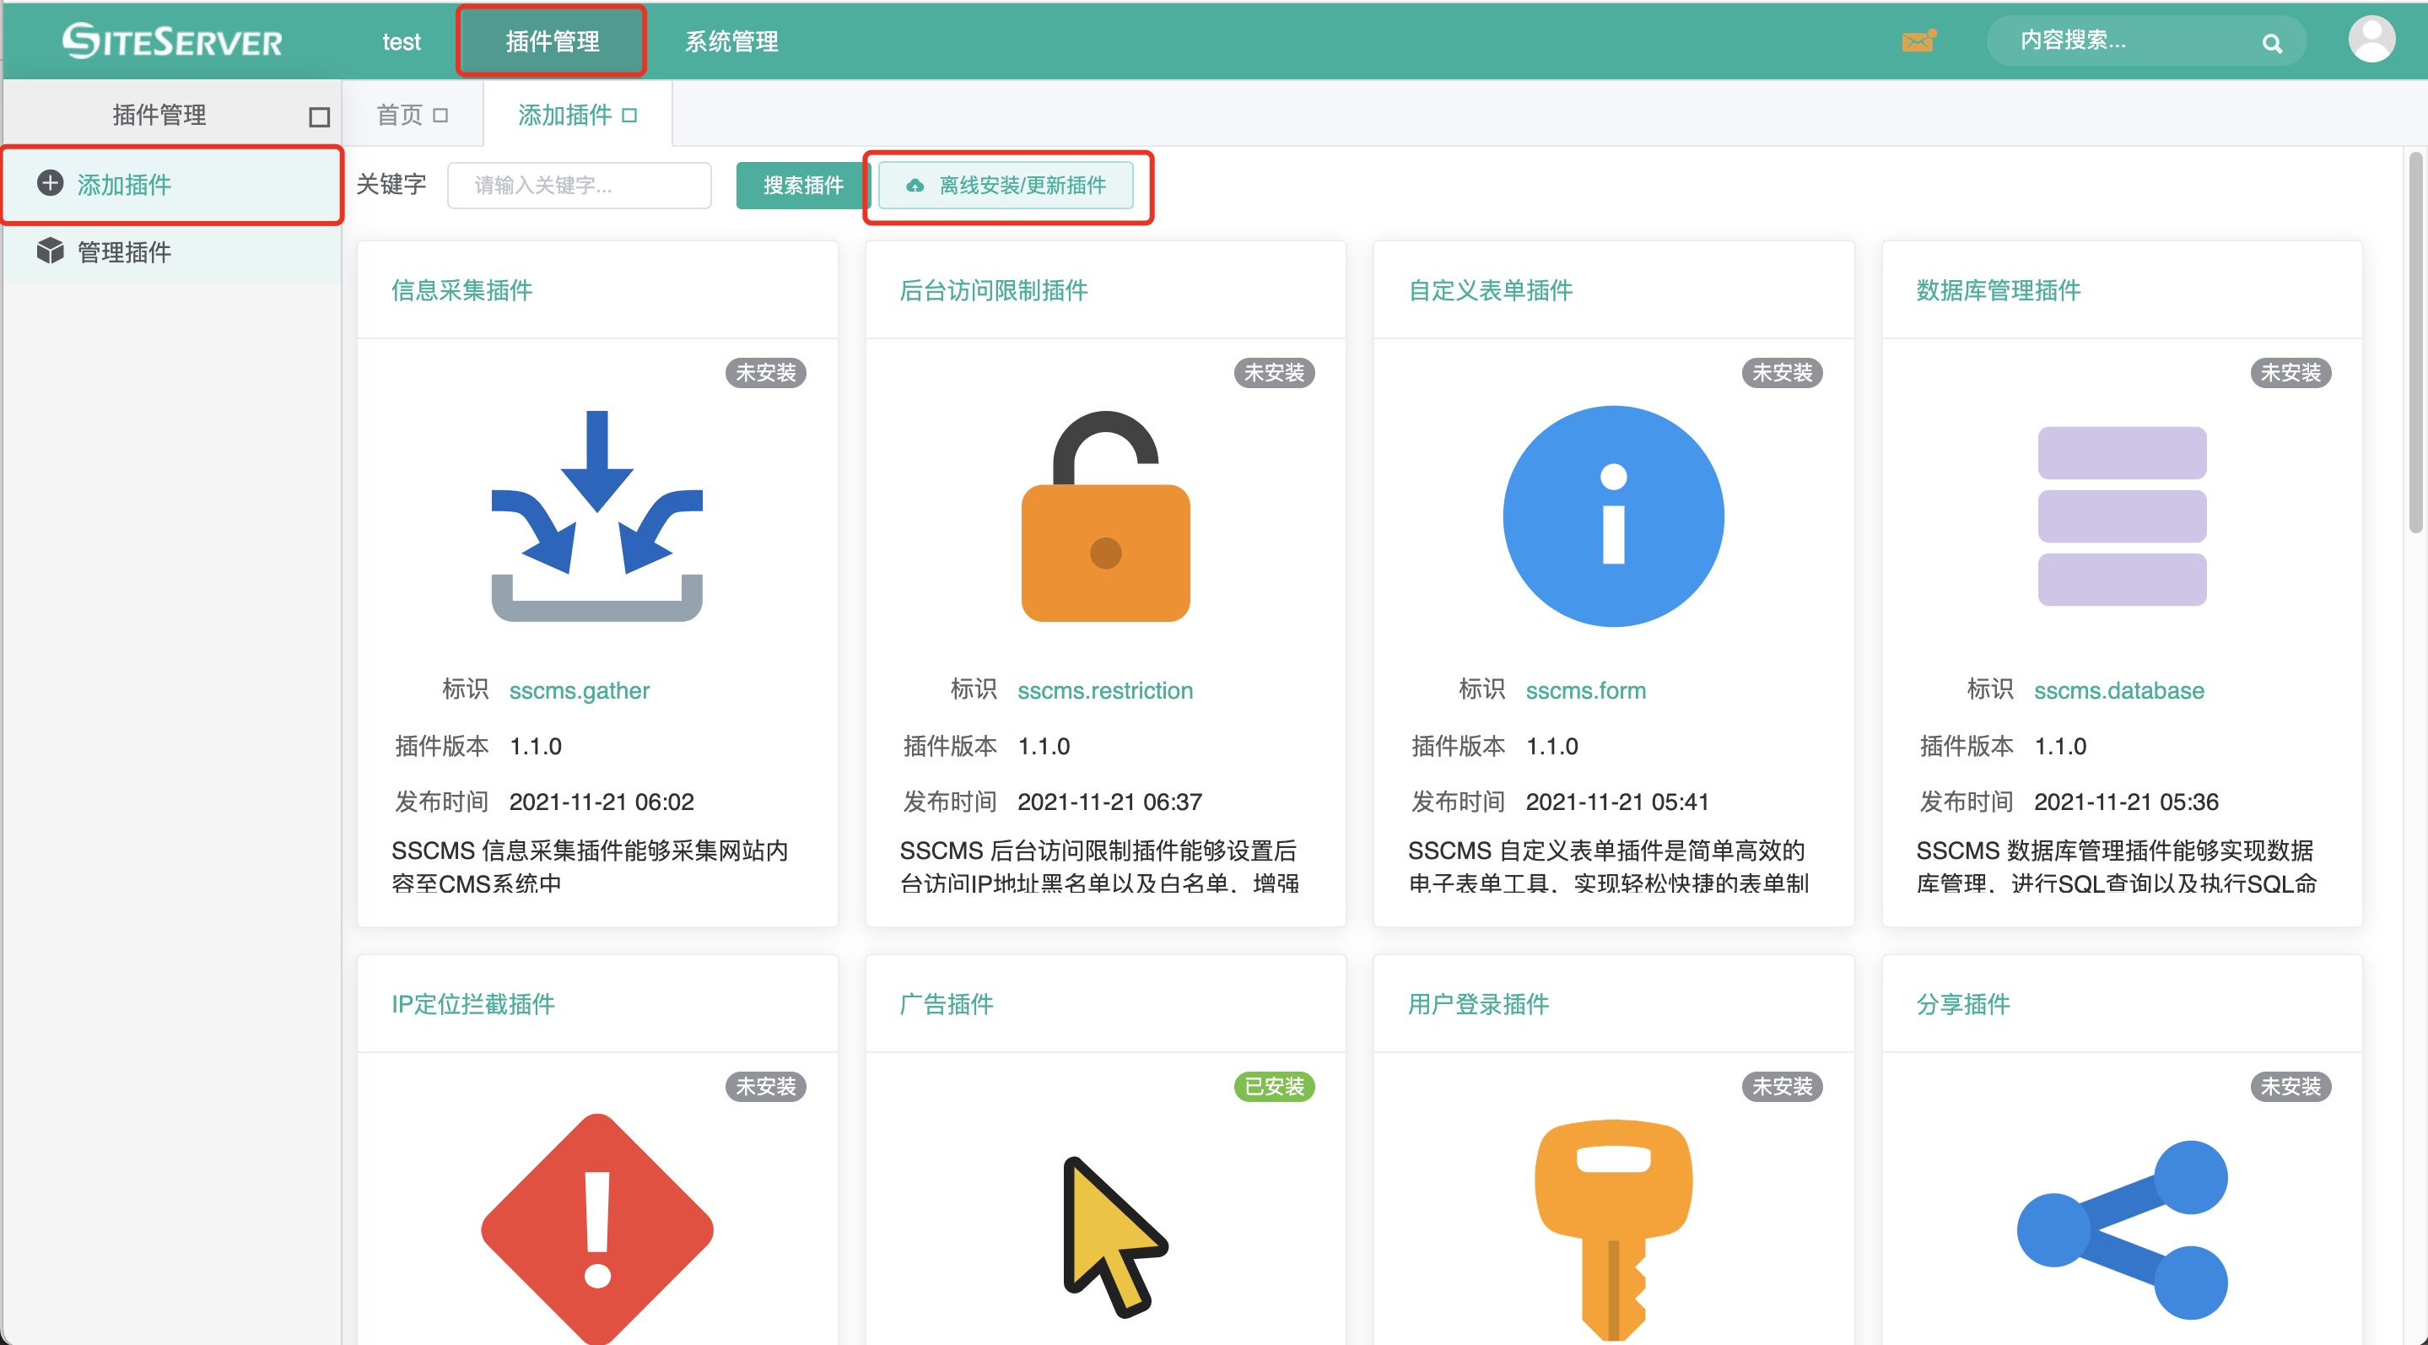Viewport: 2428px width, 1345px height.
Task: Click the magnifier icon in content search
Action: point(2272,42)
